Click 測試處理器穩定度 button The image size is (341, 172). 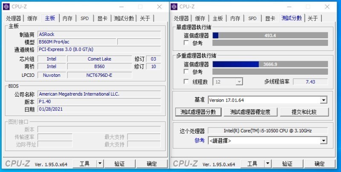pyautogui.click(x=250, y=112)
